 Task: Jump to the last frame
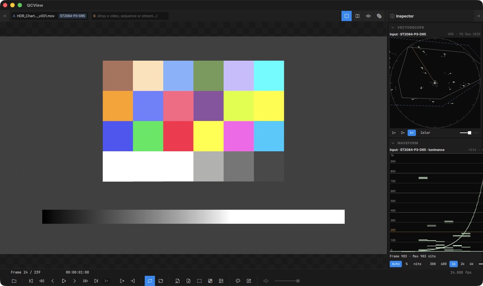point(96,281)
